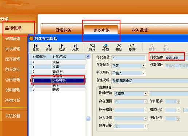The width and height of the screenshot is (188, 136).
Task: Click the list scrollbar up arrow
Action: 88,57
